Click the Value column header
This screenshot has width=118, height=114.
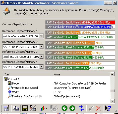[81, 74]
